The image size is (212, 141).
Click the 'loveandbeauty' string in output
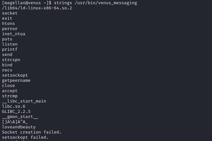(x=19, y=127)
